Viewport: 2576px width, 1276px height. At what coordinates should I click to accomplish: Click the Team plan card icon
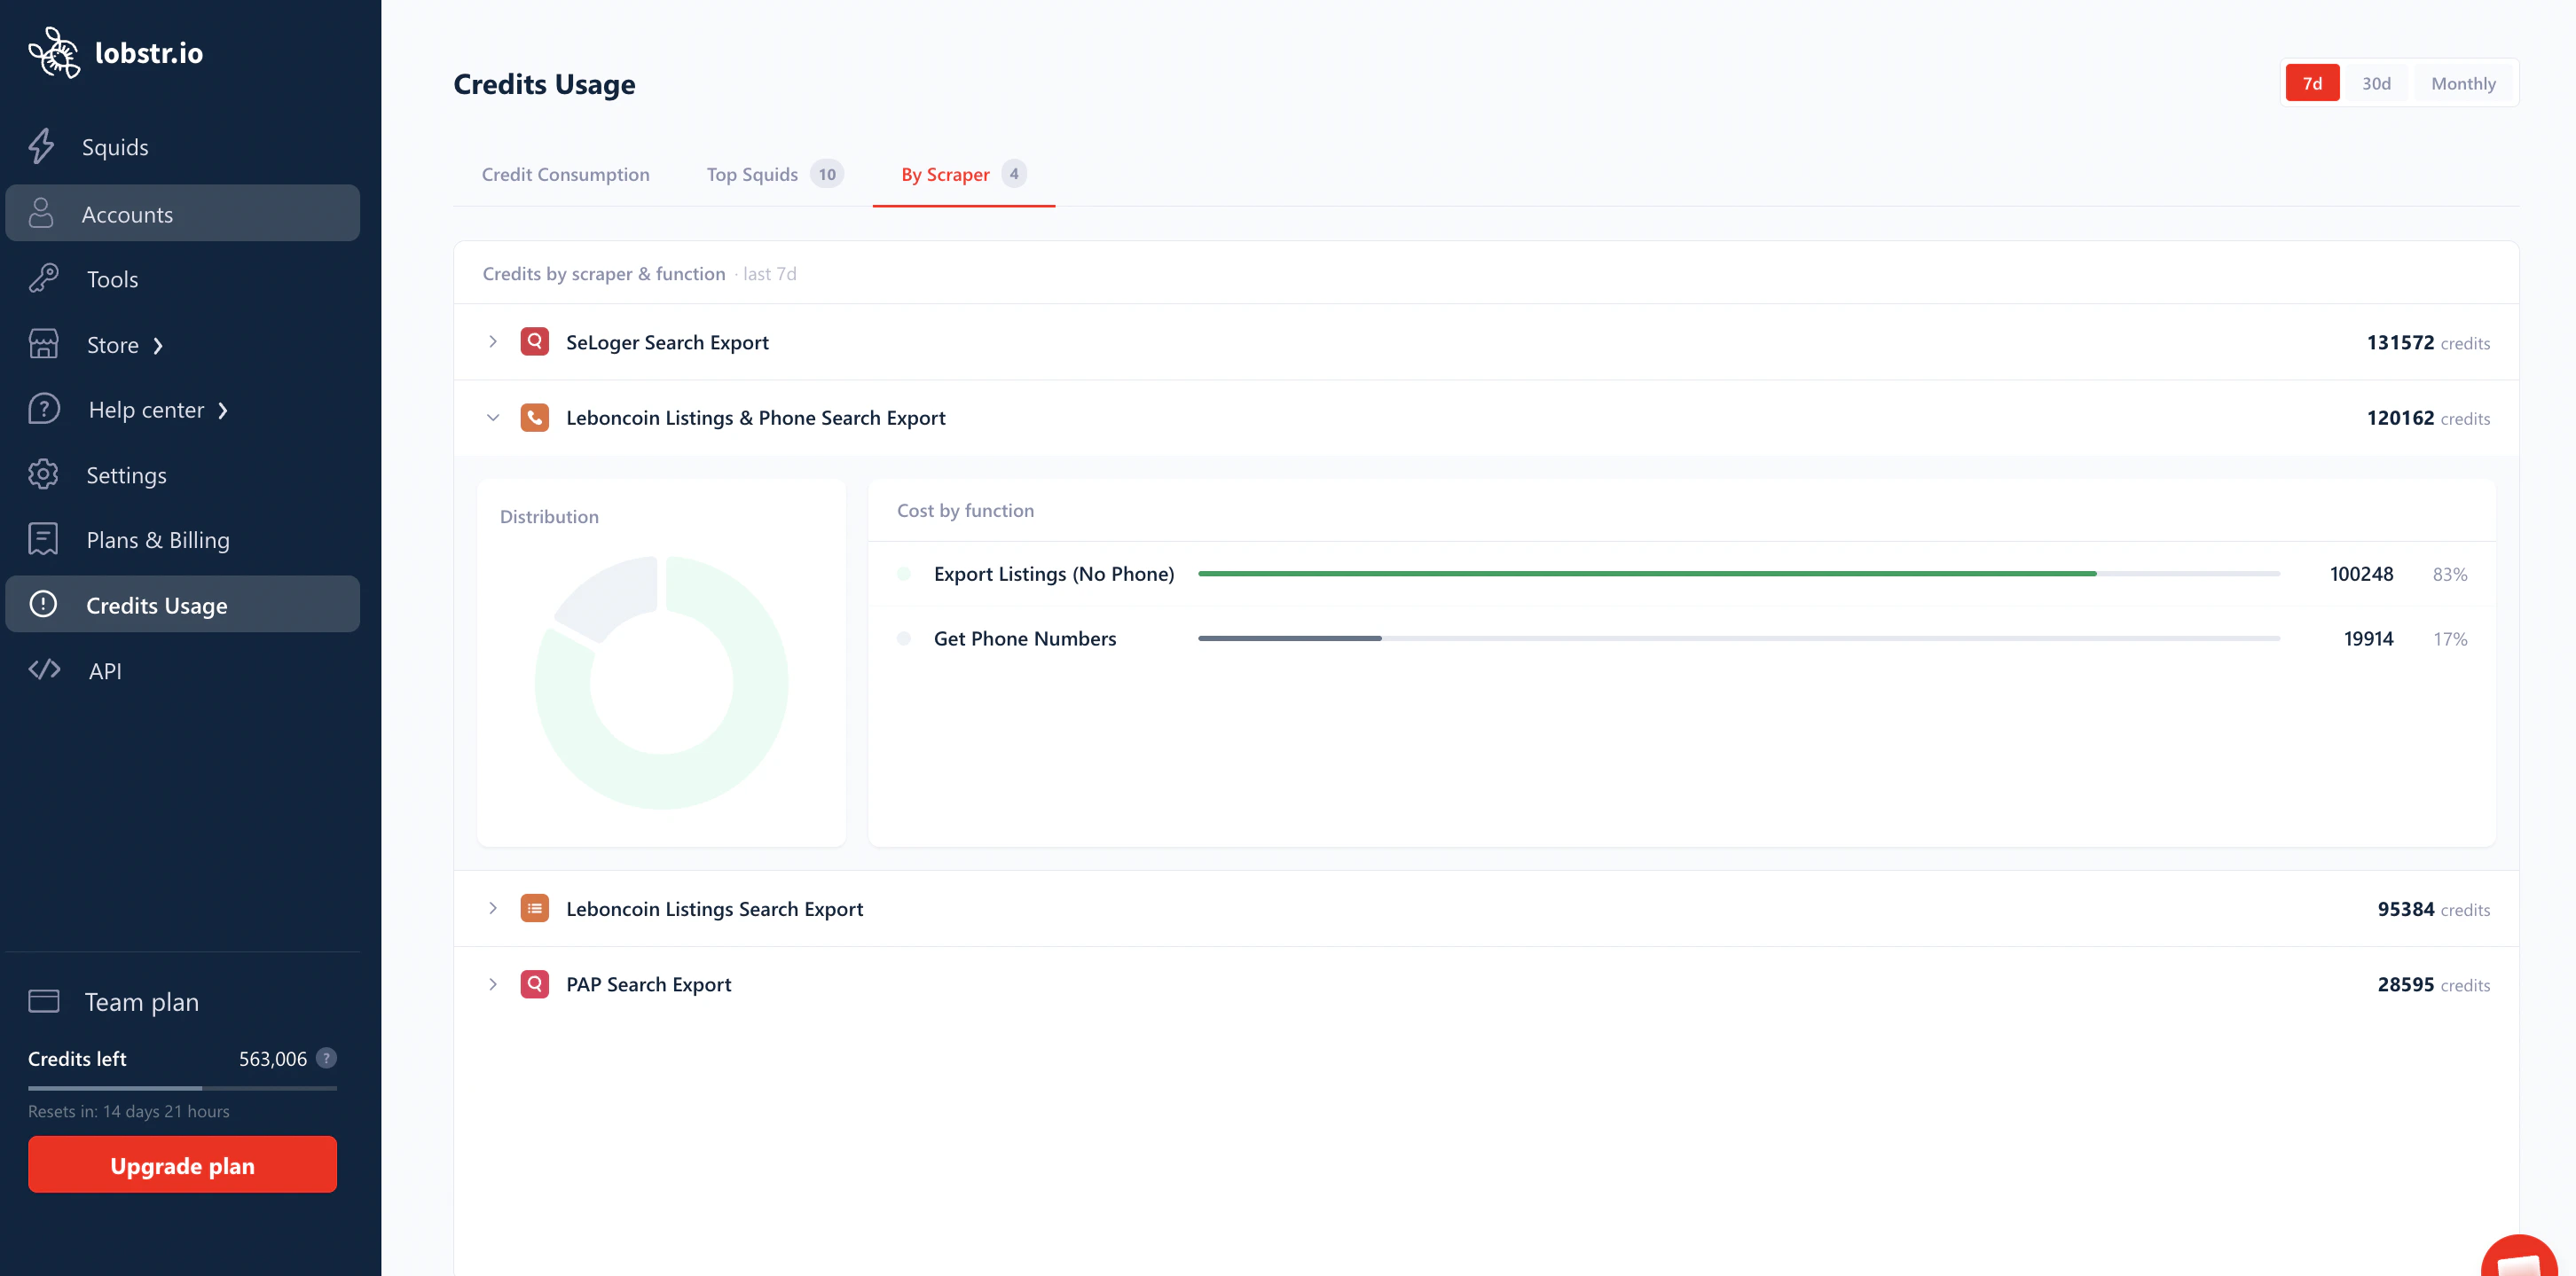pyautogui.click(x=44, y=1001)
